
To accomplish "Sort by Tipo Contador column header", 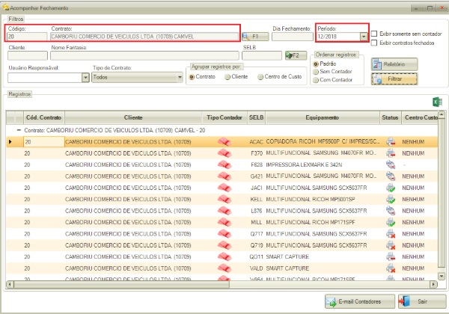I will tap(224, 117).
